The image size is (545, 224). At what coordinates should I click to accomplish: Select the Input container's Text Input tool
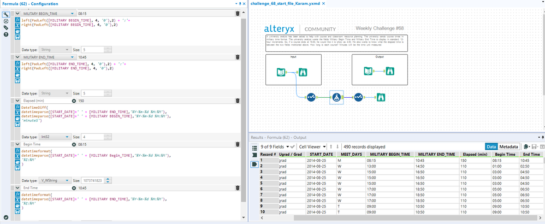coord(281,72)
